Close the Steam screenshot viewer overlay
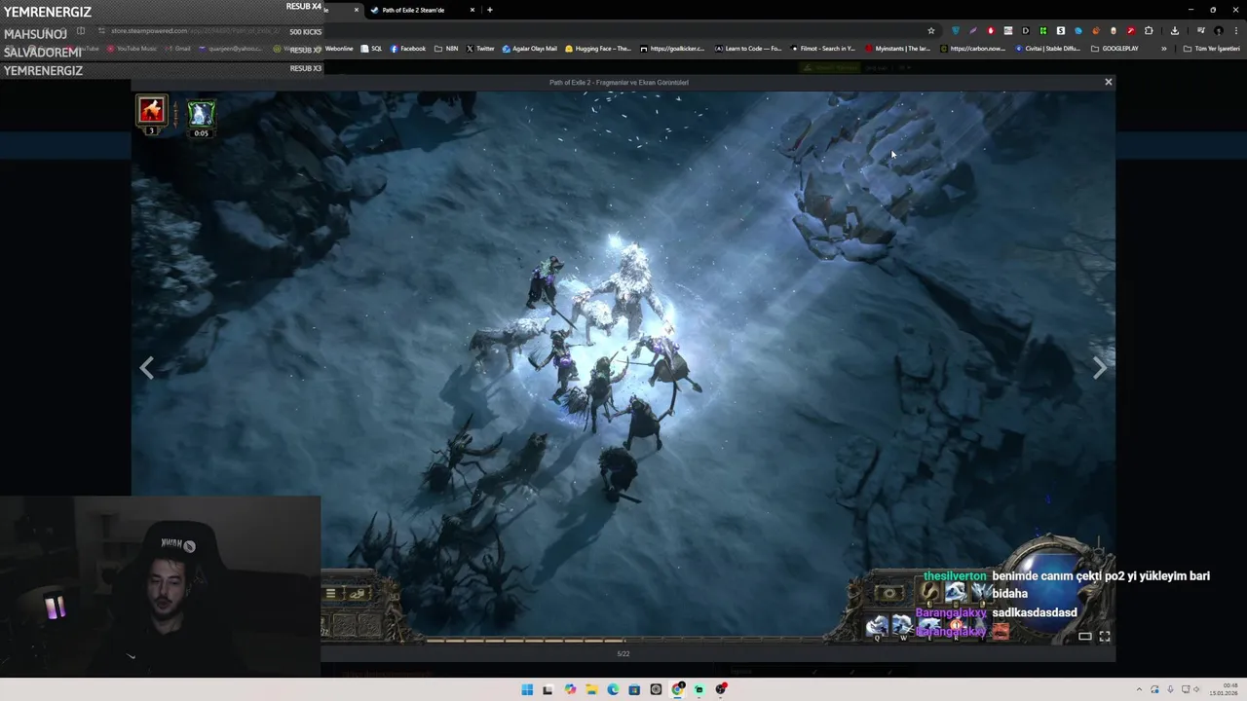Screen dimensions: 1247x701 tap(1108, 82)
